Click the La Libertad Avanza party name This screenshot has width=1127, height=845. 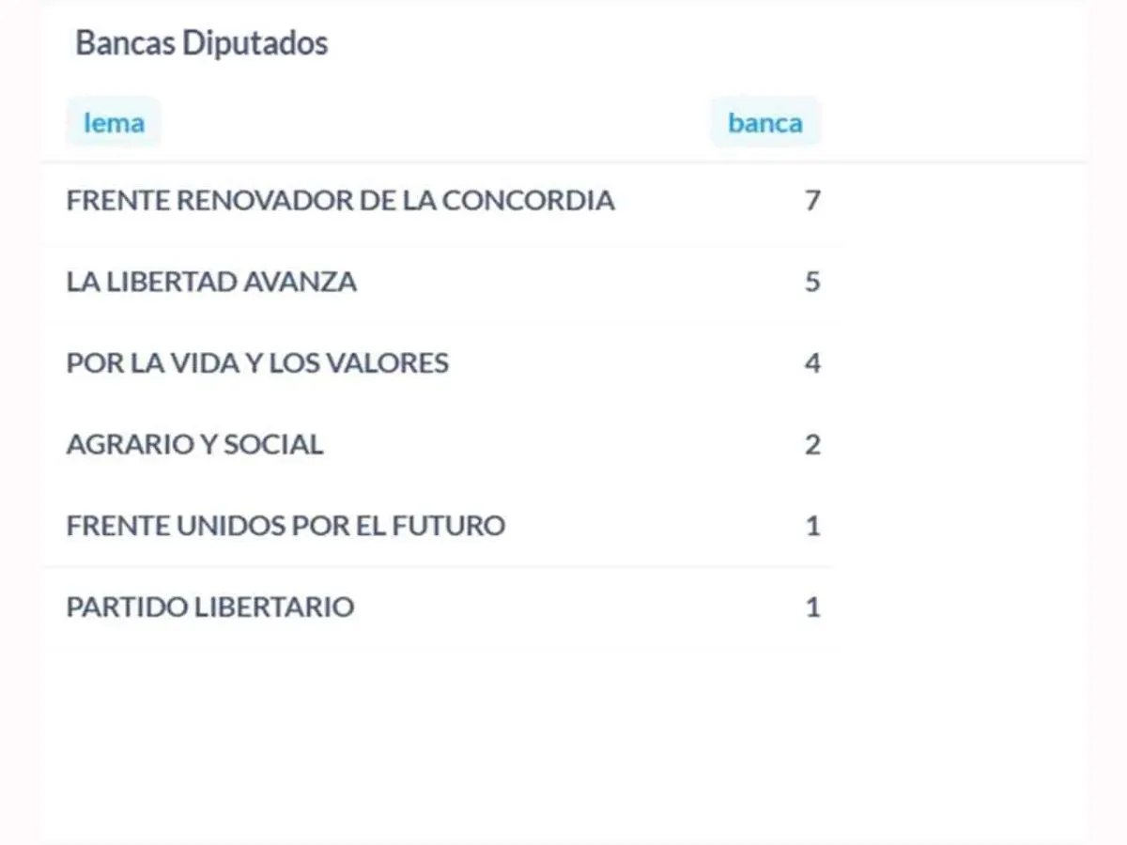(x=211, y=282)
